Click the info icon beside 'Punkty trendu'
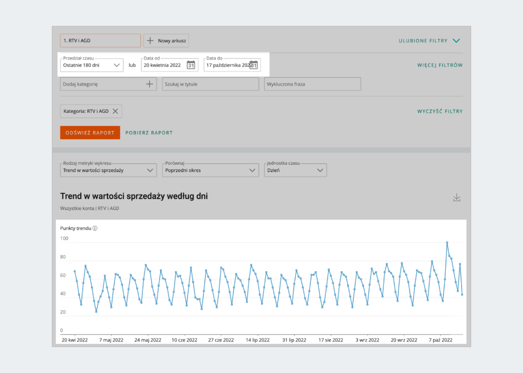The width and height of the screenshot is (523, 373). [95, 228]
